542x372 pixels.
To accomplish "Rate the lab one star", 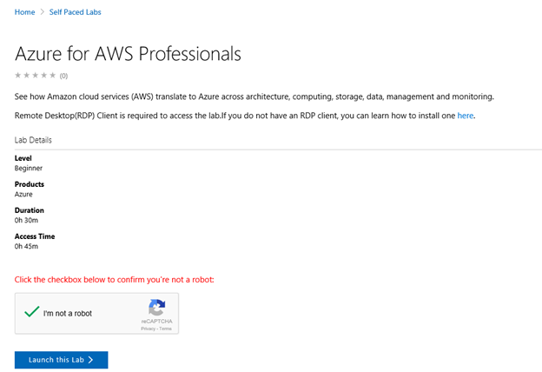I will tap(18, 75).
